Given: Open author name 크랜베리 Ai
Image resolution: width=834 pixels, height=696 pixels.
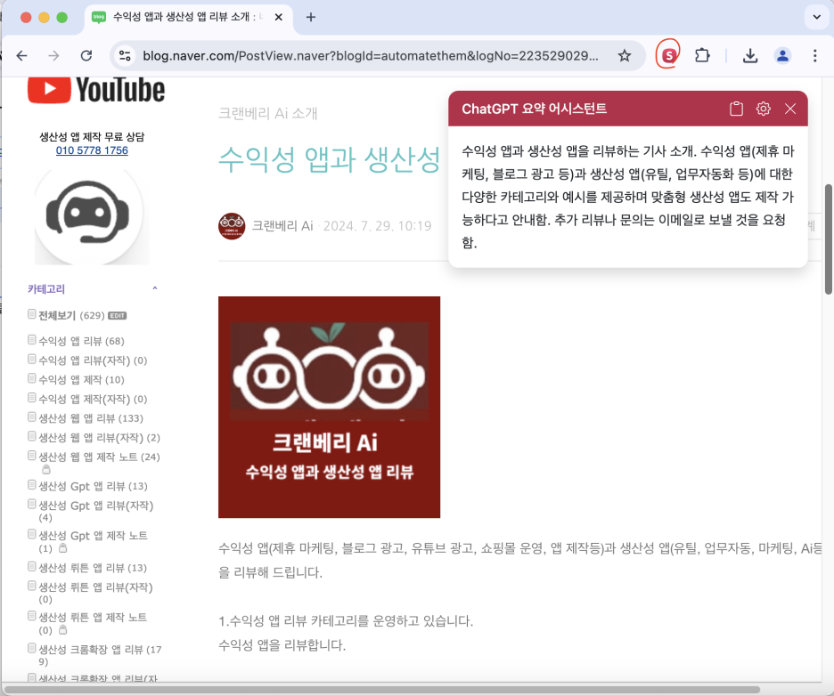Looking at the screenshot, I should [x=282, y=226].
